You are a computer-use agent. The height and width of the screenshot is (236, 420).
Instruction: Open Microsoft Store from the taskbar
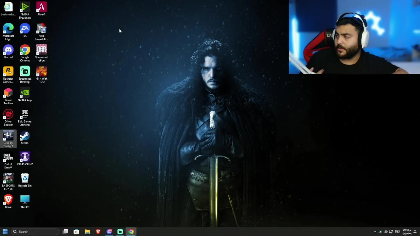click(76, 232)
